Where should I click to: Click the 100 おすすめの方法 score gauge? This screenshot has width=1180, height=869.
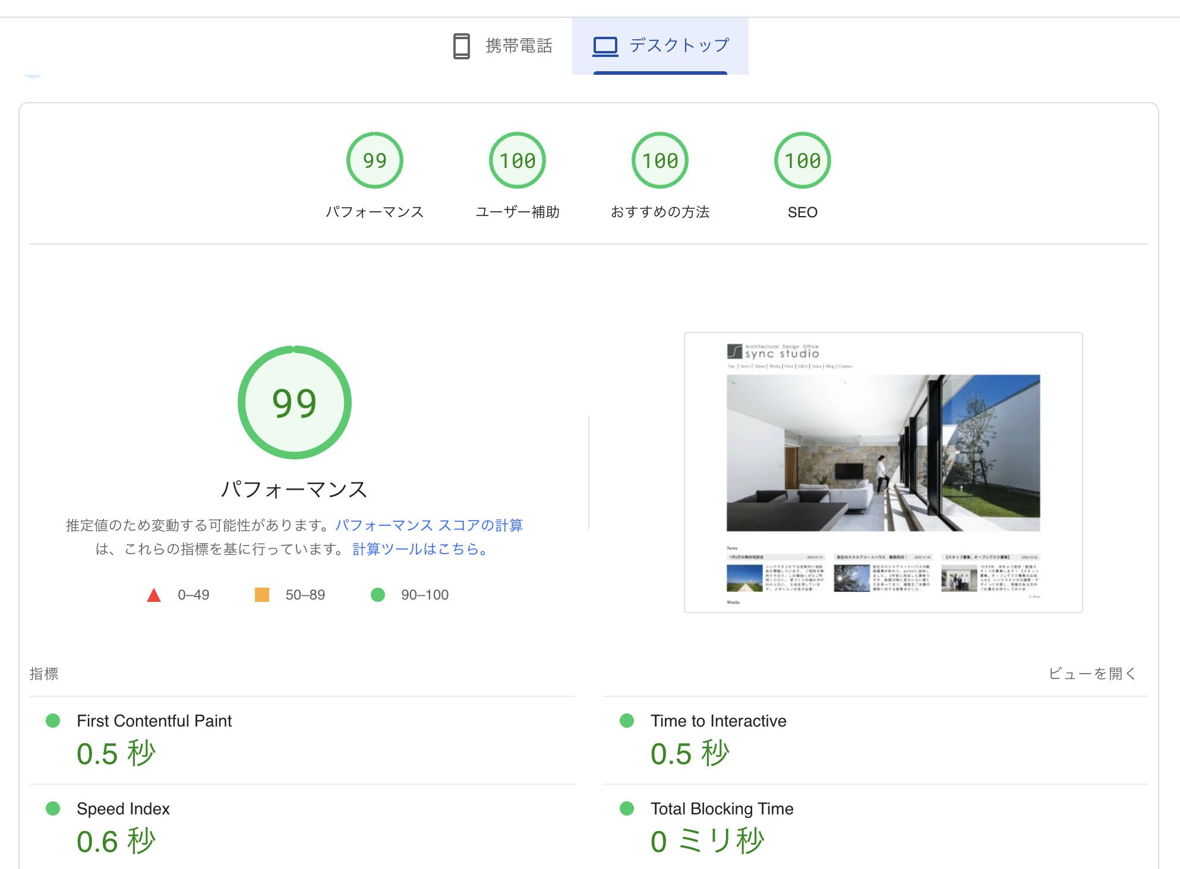(660, 160)
